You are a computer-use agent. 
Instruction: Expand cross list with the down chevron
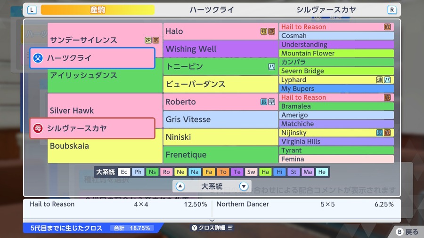coord(212,221)
